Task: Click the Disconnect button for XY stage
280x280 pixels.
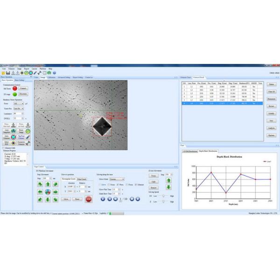Action: point(23,94)
